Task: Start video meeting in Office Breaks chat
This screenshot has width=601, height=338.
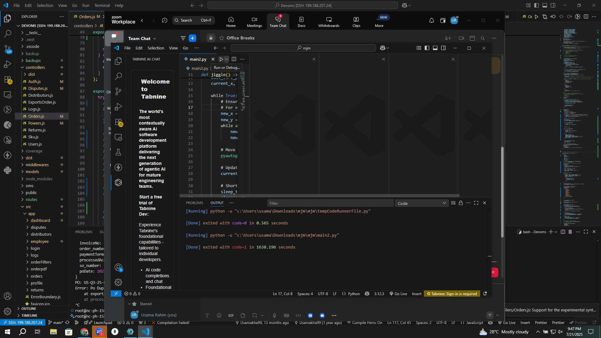Action: [461, 38]
